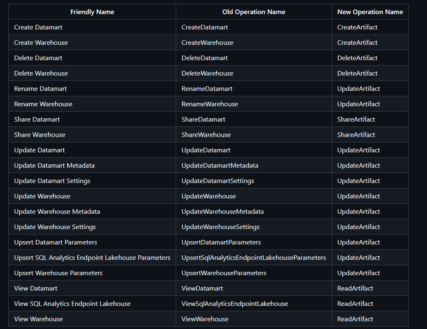Click the "UpsertSqlAnalyticsEndpointLakehouseParameters" cell

click(x=254, y=258)
